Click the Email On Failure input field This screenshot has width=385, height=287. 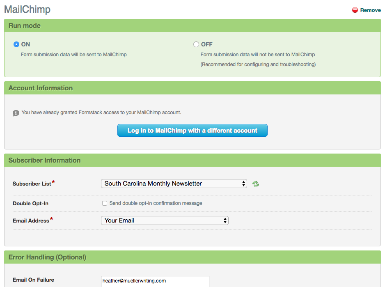tap(155, 281)
